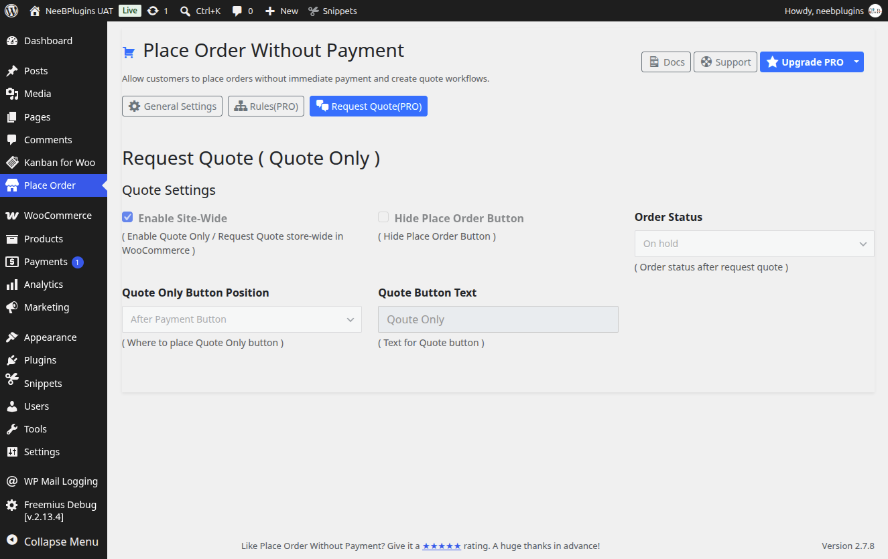Toggle Enable Site-Wide checkbox
Screen dimensions: 888x559
127,217
